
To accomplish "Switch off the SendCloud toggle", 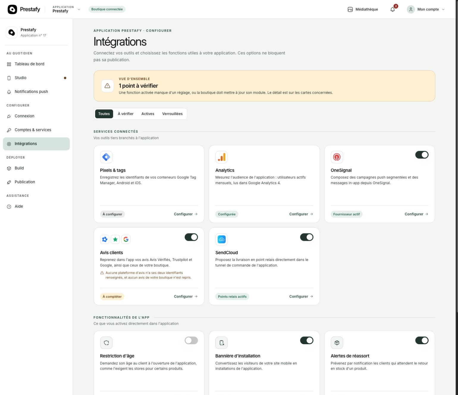I will pyautogui.click(x=307, y=237).
